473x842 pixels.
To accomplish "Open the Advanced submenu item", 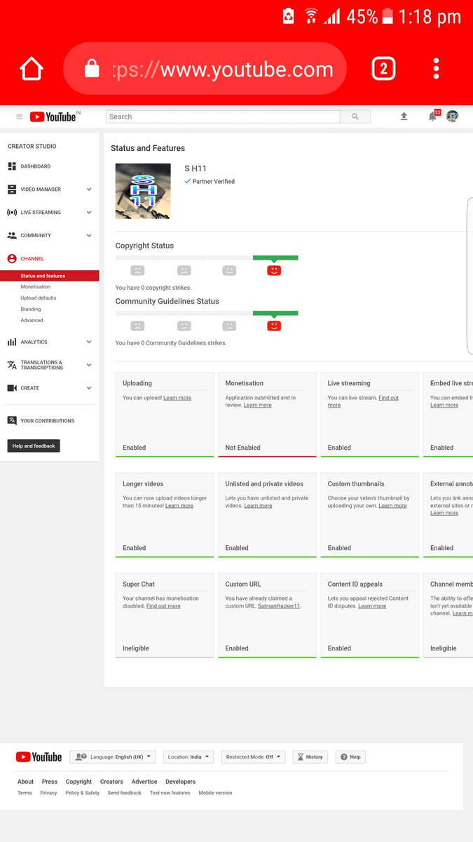I will [x=32, y=321].
